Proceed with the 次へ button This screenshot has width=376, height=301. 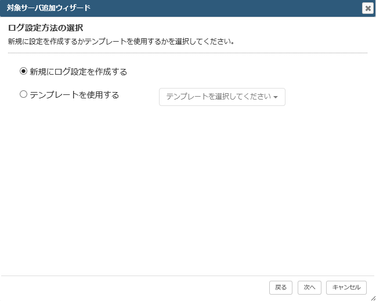pyautogui.click(x=309, y=287)
